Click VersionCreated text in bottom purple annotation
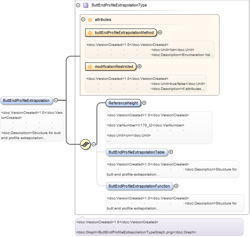The height and width of the screenshot is (237, 250). (x=117, y=222)
